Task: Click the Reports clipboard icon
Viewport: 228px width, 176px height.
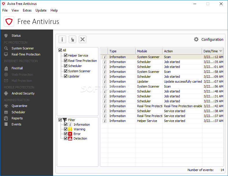Action: [6, 118]
